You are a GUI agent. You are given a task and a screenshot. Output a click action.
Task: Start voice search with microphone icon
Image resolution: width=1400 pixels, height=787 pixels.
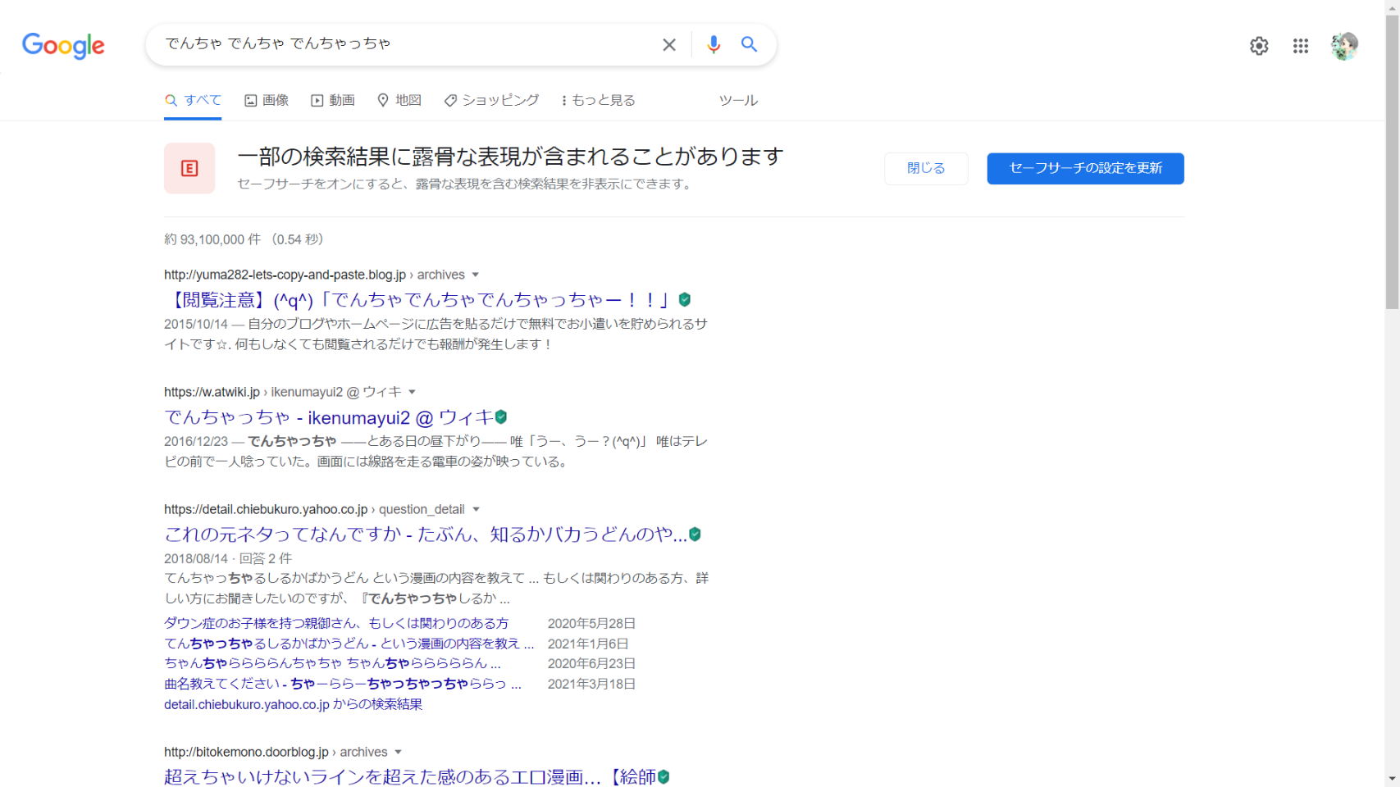pyautogui.click(x=714, y=45)
